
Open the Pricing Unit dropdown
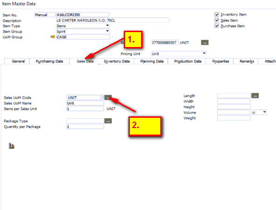point(204,54)
